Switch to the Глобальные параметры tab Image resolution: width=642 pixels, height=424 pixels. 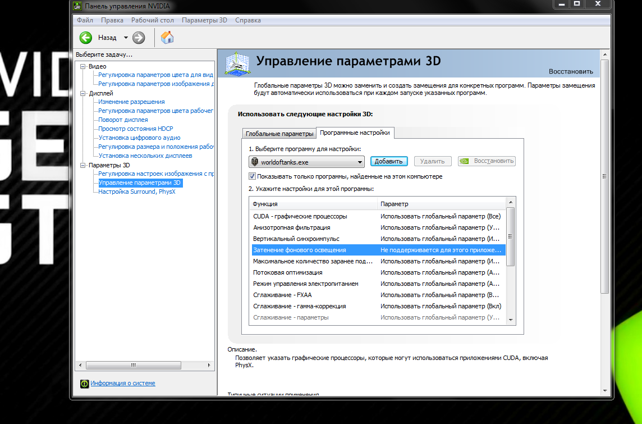pyautogui.click(x=279, y=134)
